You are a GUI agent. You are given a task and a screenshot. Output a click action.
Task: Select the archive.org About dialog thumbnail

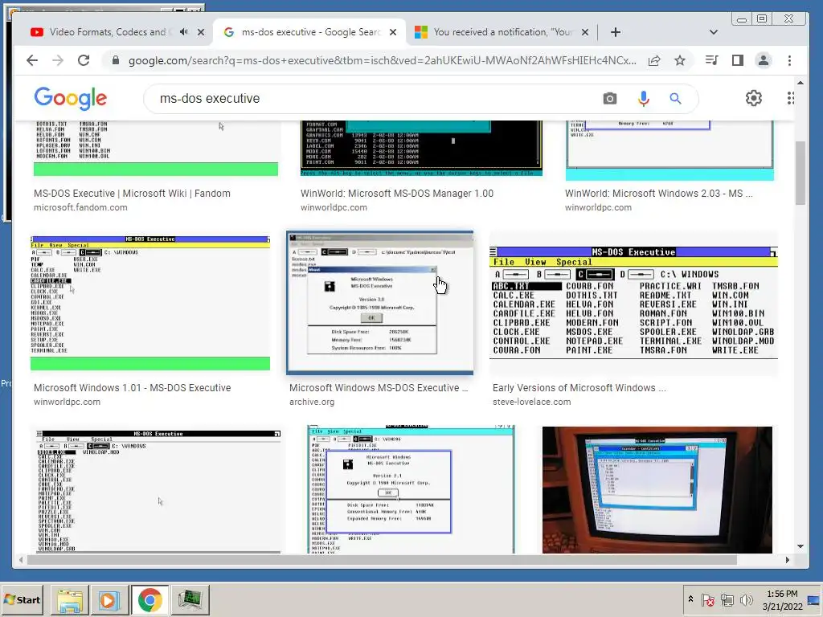pyautogui.click(x=380, y=303)
